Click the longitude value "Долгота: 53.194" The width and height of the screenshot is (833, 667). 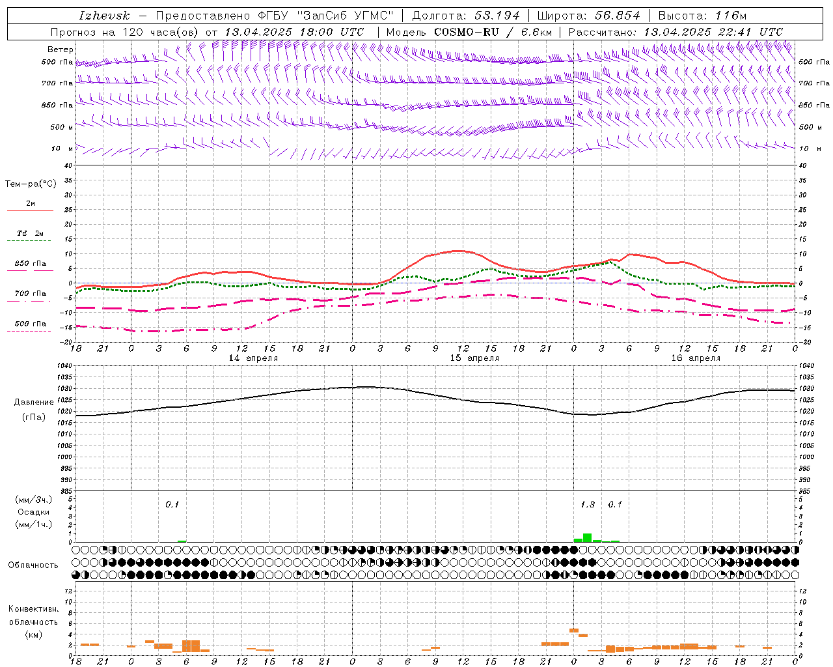(x=466, y=16)
